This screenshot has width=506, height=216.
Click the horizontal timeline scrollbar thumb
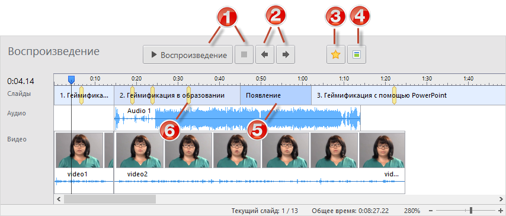point(110,199)
